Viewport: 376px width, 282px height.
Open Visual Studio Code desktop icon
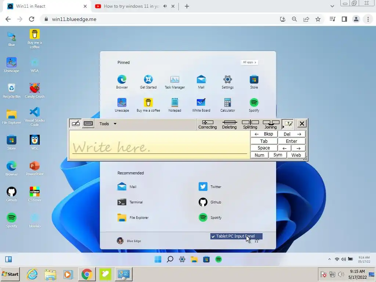click(35, 117)
